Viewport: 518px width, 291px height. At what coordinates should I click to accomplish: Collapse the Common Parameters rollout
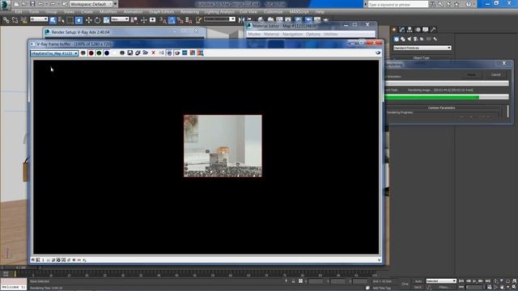point(442,108)
